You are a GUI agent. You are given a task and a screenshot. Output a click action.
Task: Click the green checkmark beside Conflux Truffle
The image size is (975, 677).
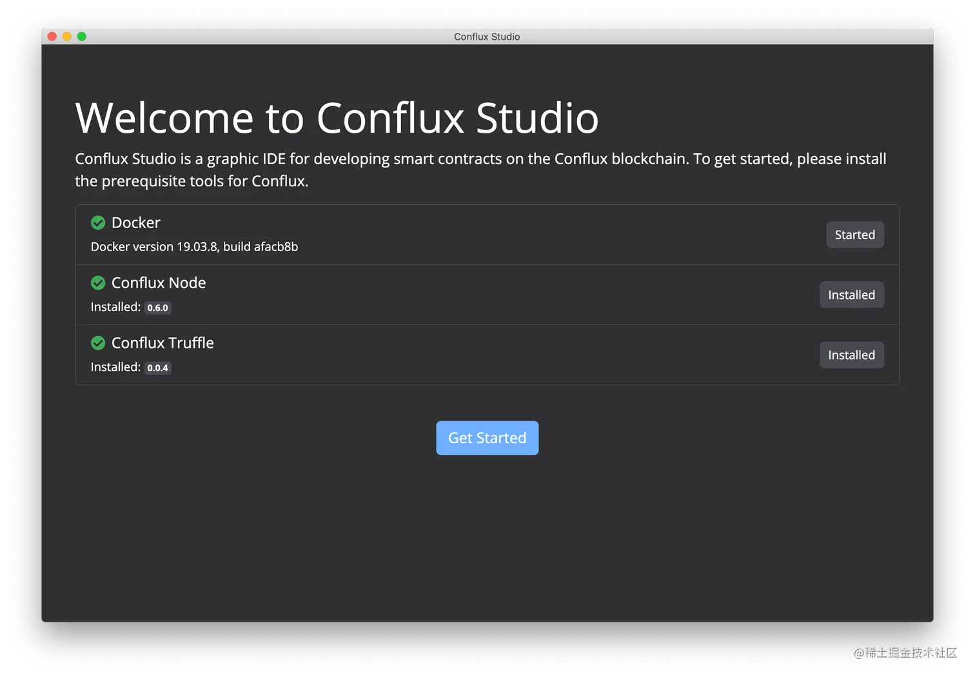[x=98, y=343]
